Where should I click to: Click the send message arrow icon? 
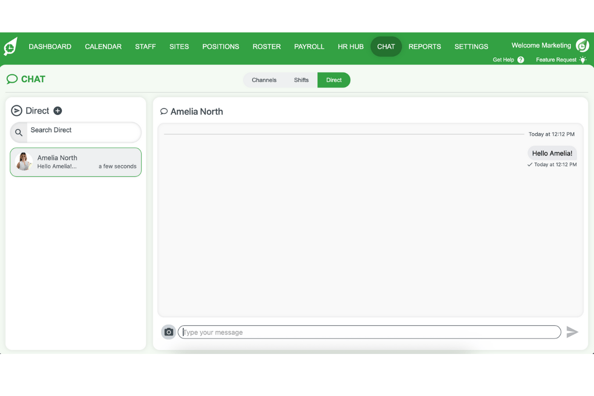click(573, 332)
